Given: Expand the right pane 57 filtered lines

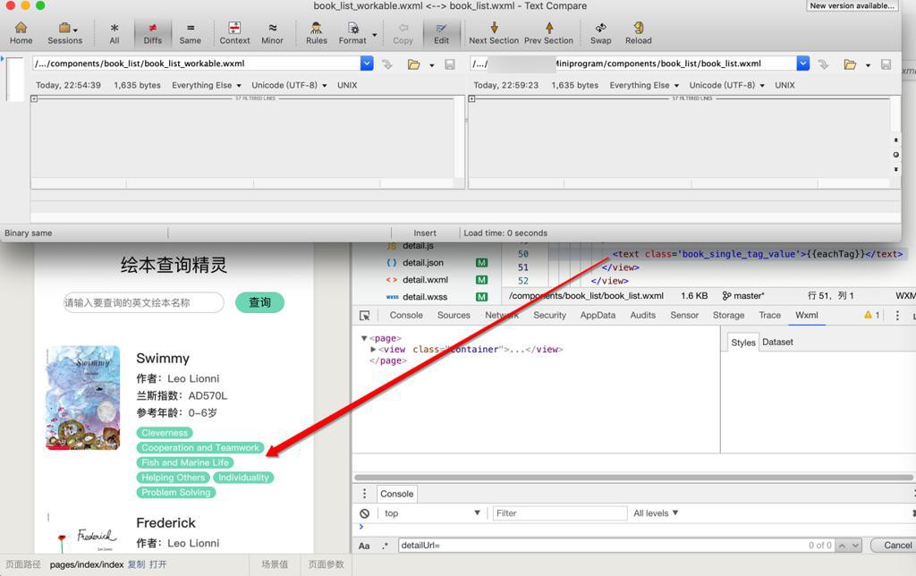Looking at the screenshot, I should coord(471,98).
